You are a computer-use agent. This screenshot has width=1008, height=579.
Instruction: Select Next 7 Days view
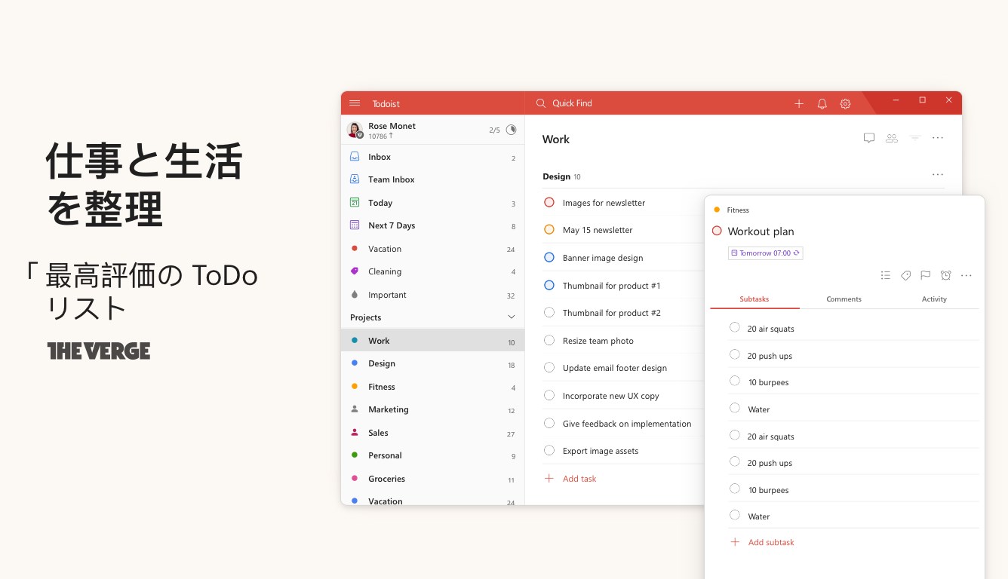(432, 225)
